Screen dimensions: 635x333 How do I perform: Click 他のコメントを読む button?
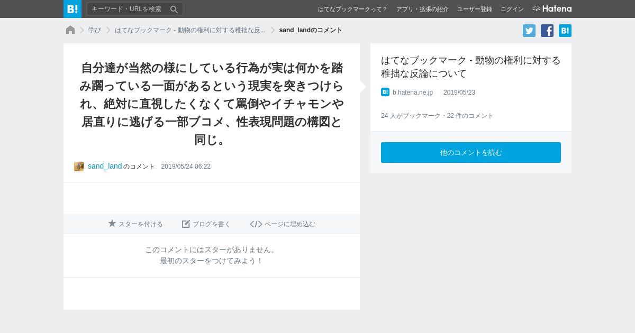click(471, 152)
